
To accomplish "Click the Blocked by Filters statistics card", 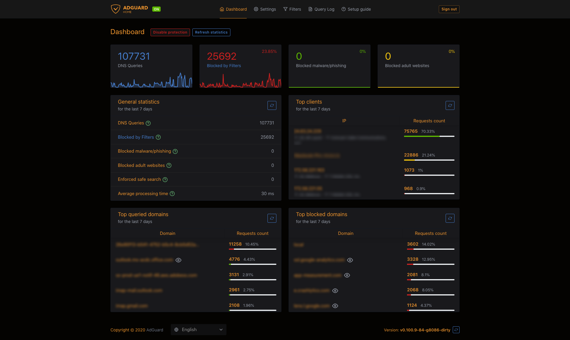I will [x=240, y=66].
